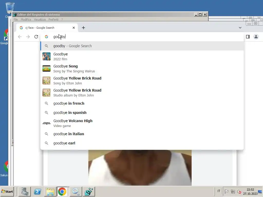Click the Chrome forward arrow button
Viewport: 263px width, 197px height.
click(28, 37)
